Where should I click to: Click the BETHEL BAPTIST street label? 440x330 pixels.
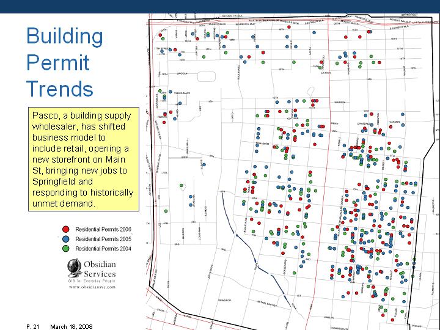click(267, 303)
